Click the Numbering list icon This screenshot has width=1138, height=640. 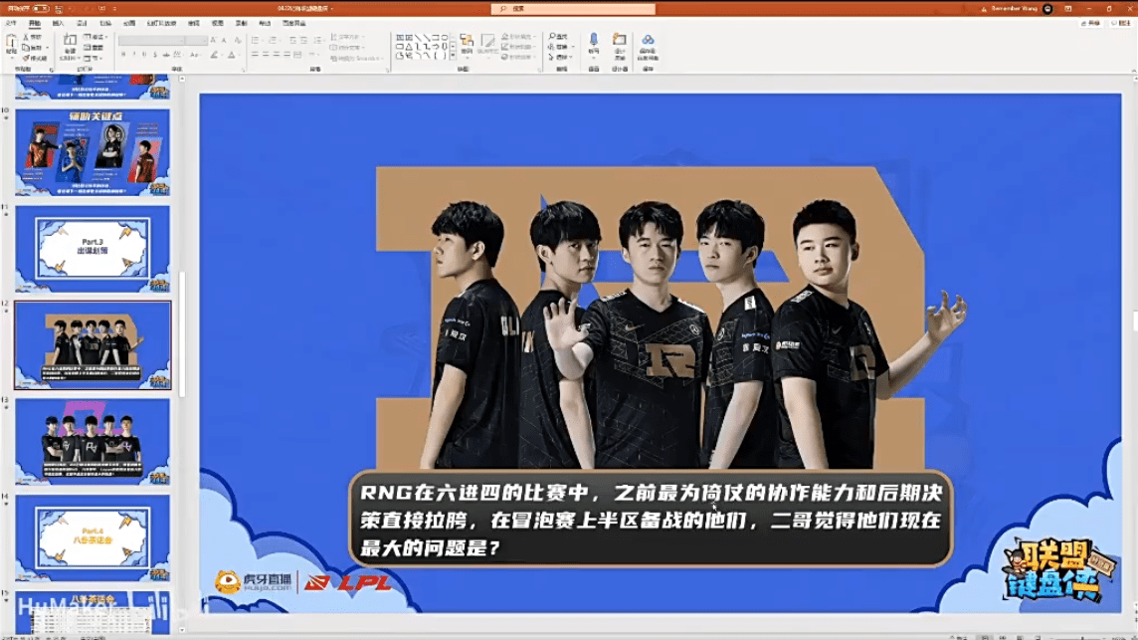point(274,41)
